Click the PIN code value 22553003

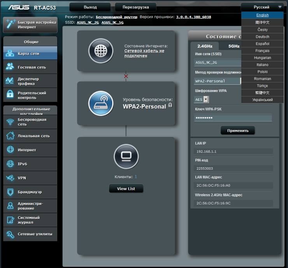[205, 168]
